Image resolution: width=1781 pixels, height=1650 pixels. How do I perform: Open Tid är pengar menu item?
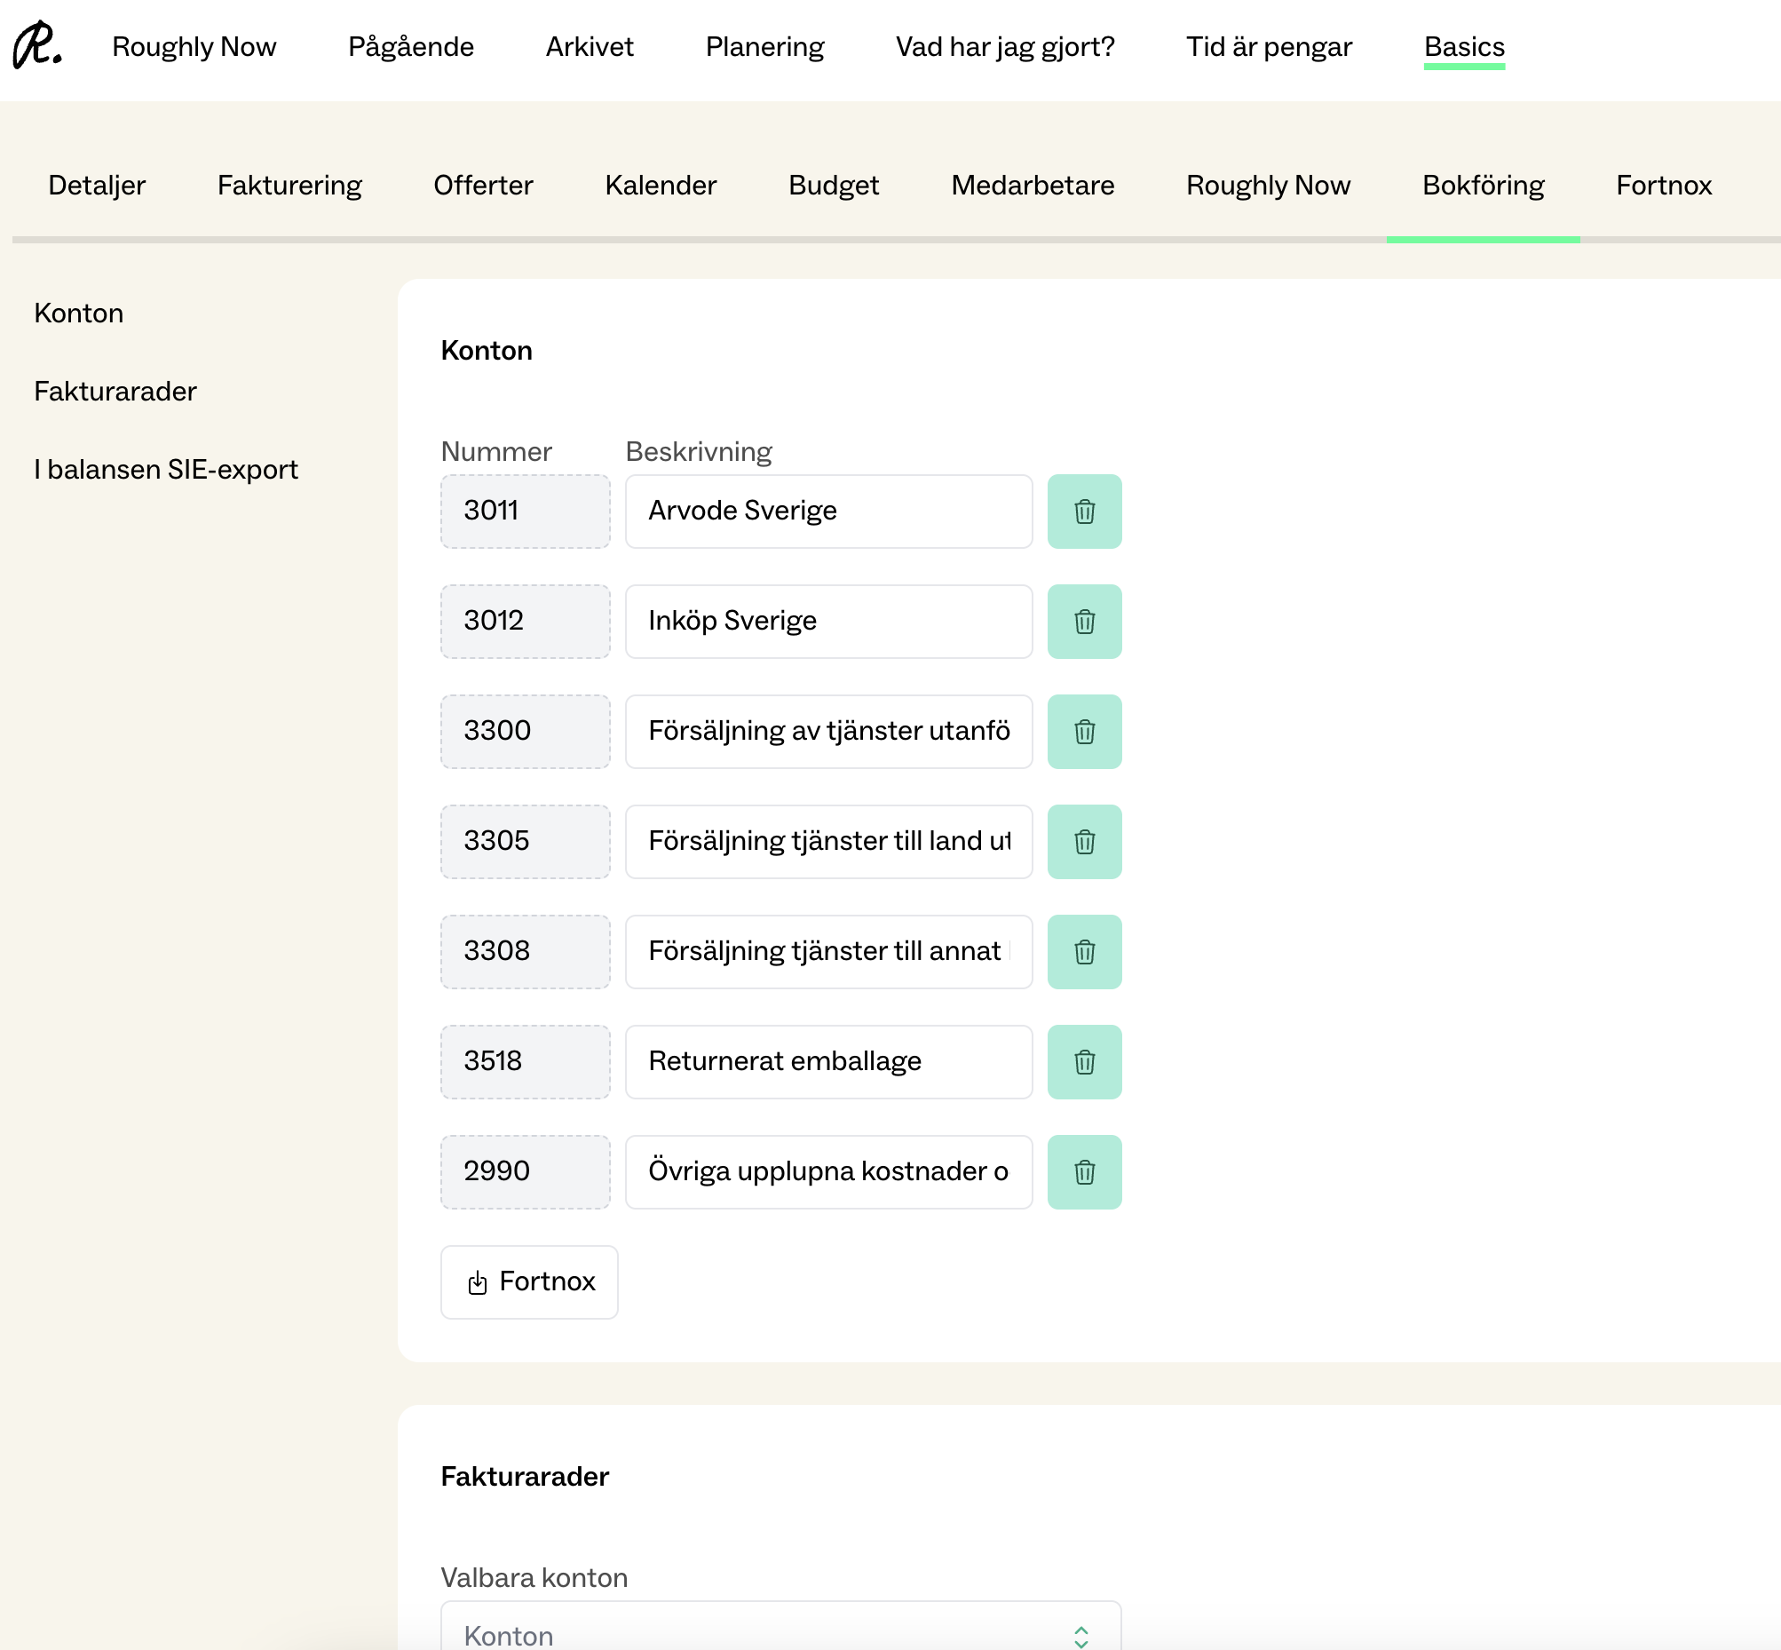1268,46
